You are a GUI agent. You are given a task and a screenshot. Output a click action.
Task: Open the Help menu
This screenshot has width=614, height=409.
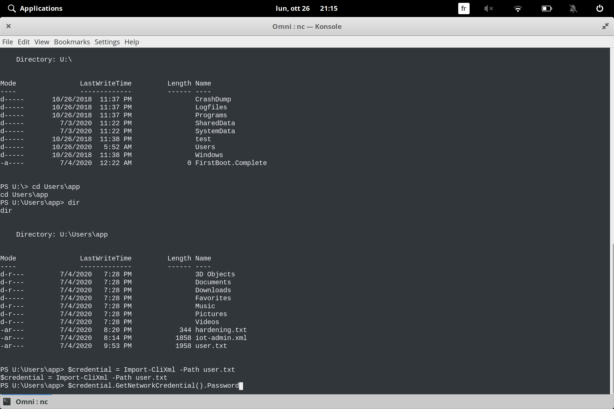coord(131,42)
